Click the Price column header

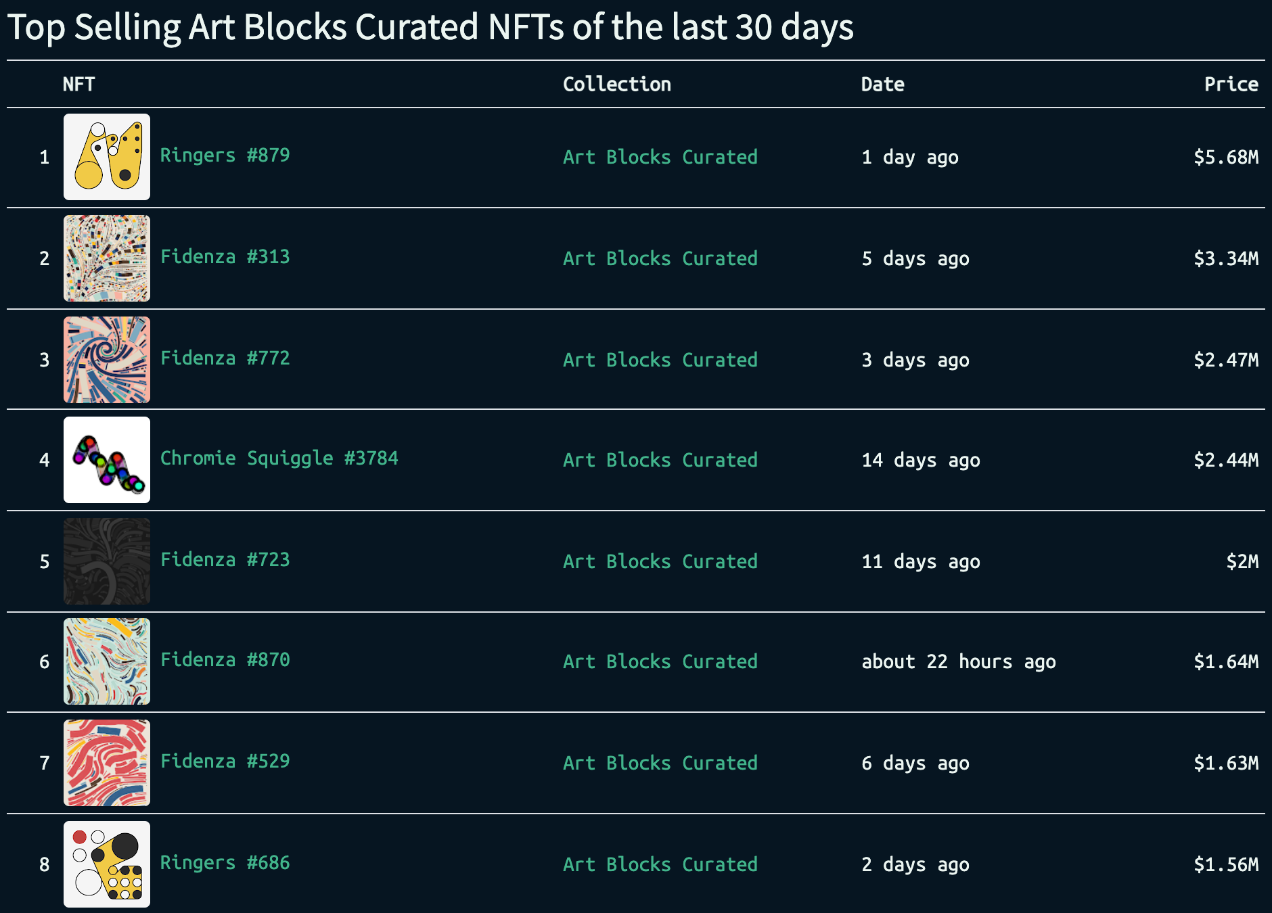(1231, 85)
